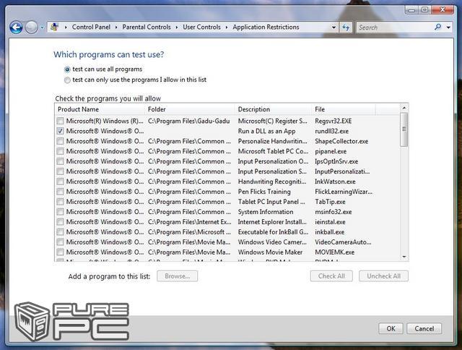
Task: Click into the Search input field
Action: [x=395, y=27]
